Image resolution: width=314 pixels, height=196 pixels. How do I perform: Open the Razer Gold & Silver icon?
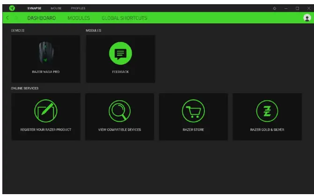267,111
